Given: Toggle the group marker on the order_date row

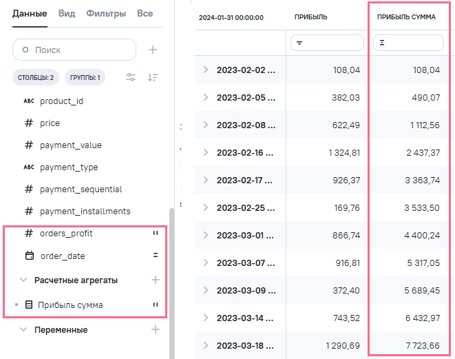Looking at the screenshot, I should (x=156, y=256).
